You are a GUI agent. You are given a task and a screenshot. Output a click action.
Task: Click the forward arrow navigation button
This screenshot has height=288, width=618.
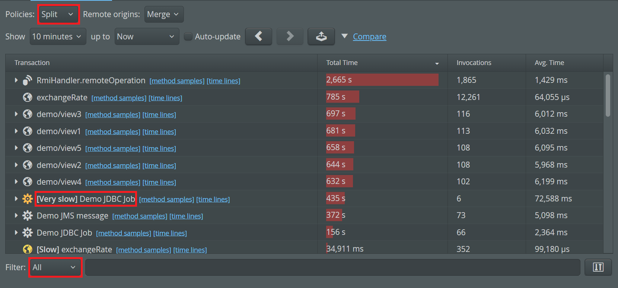tap(290, 36)
